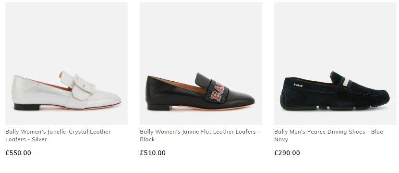Click the heel of the black Jannie loafer
399x173 pixels.
point(159,107)
